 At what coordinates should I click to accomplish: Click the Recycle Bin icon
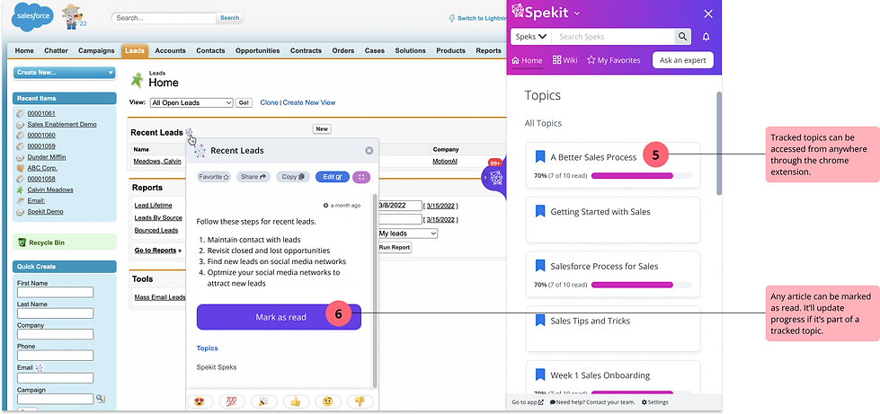pyautogui.click(x=22, y=242)
